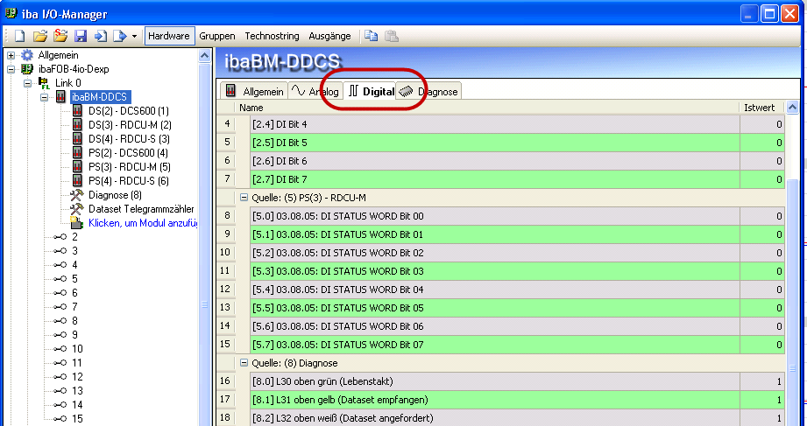Screen dimensions: 807x426
Task: Select the Digital tab
Action: click(370, 91)
